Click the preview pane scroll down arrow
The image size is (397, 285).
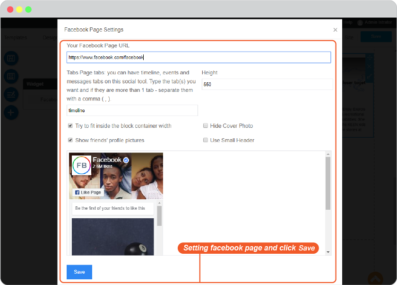pyautogui.click(x=328, y=252)
